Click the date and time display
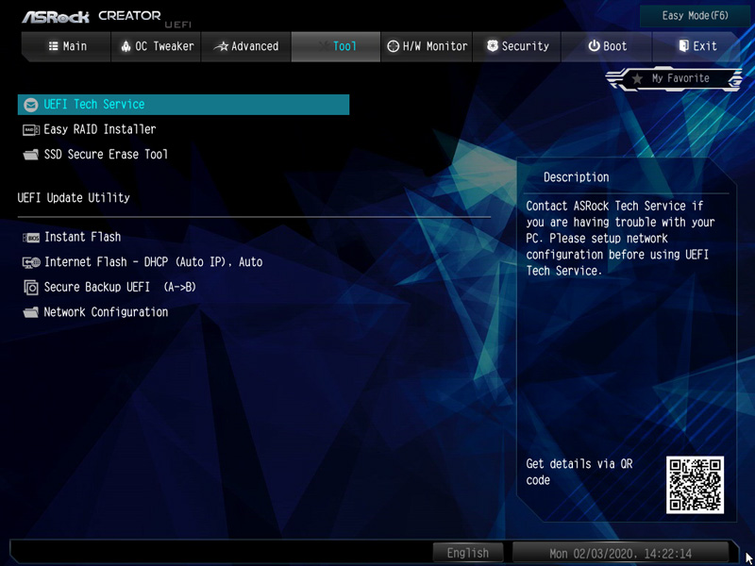The width and height of the screenshot is (755, 566). coord(621,553)
